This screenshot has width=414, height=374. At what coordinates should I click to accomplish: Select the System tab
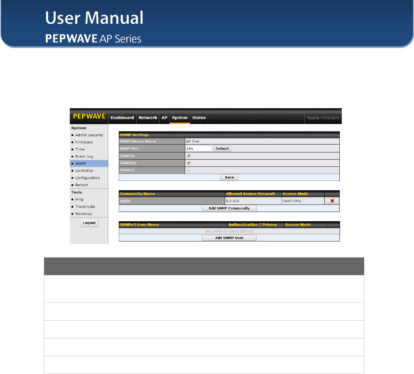point(180,118)
